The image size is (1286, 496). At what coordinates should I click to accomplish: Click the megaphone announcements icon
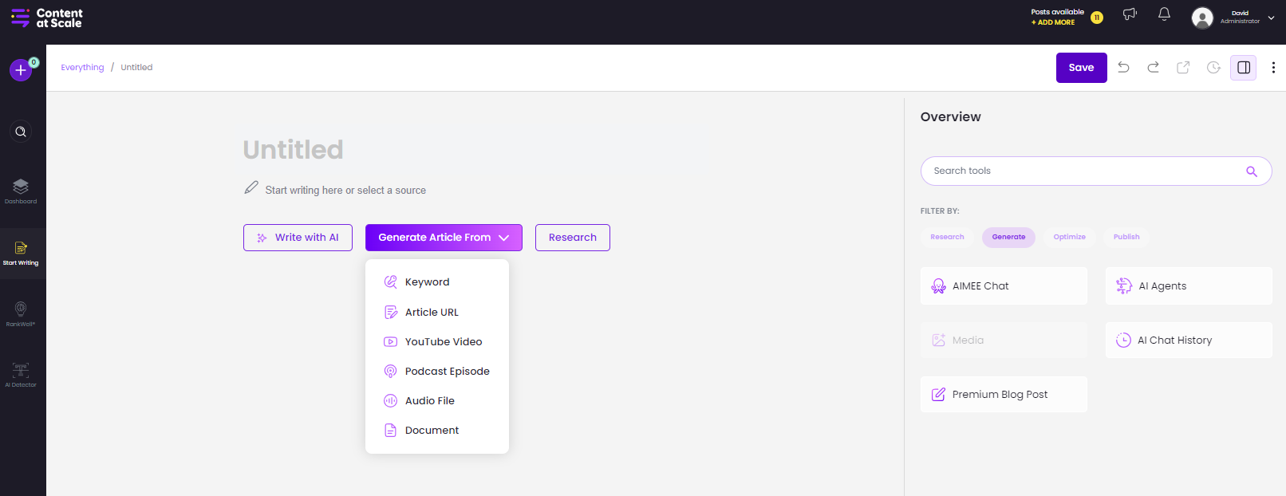tap(1130, 14)
